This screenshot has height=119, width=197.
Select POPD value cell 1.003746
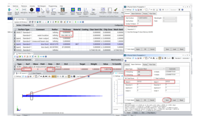click(107, 69)
